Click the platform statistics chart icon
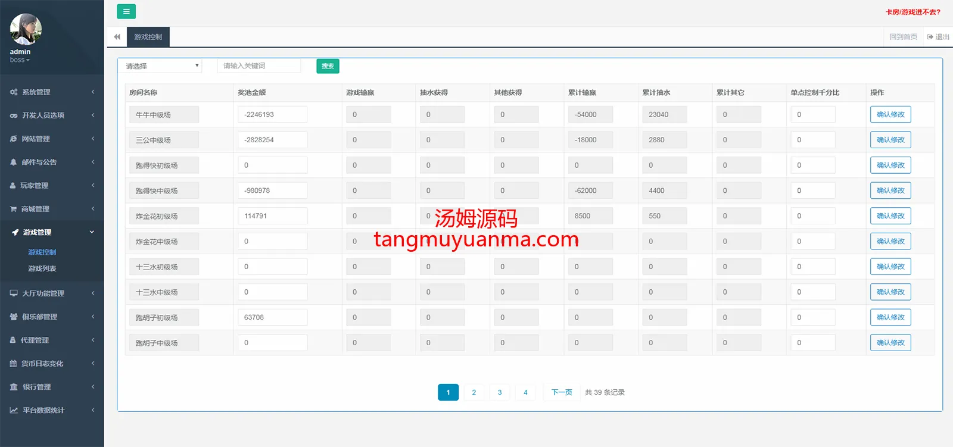This screenshot has height=447, width=953. click(14, 410)
